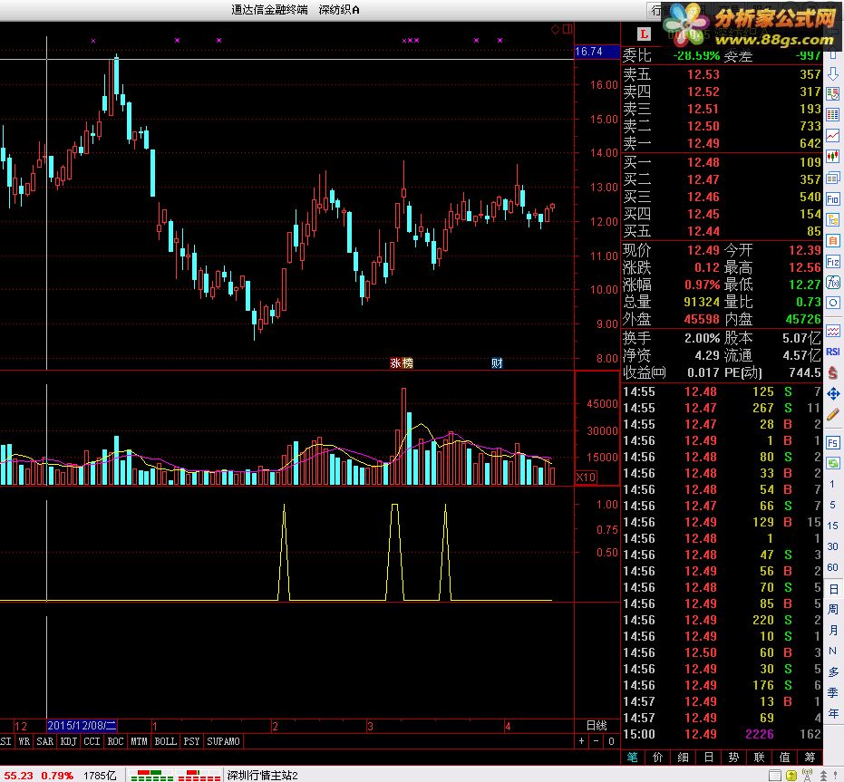Click the red S dollar icon

click(x=833, y=372)
